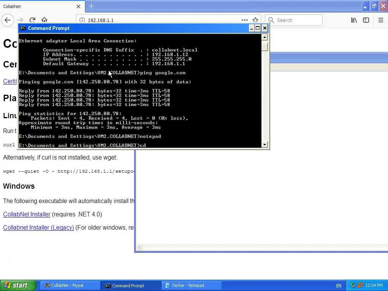Viewport: 388px width, 291px height.
Task: Maximize the Command Prompt window
Action: 258,28
